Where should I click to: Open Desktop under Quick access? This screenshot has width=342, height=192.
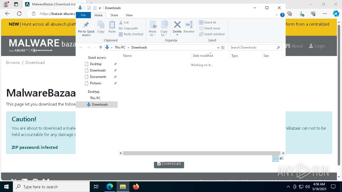96,64
